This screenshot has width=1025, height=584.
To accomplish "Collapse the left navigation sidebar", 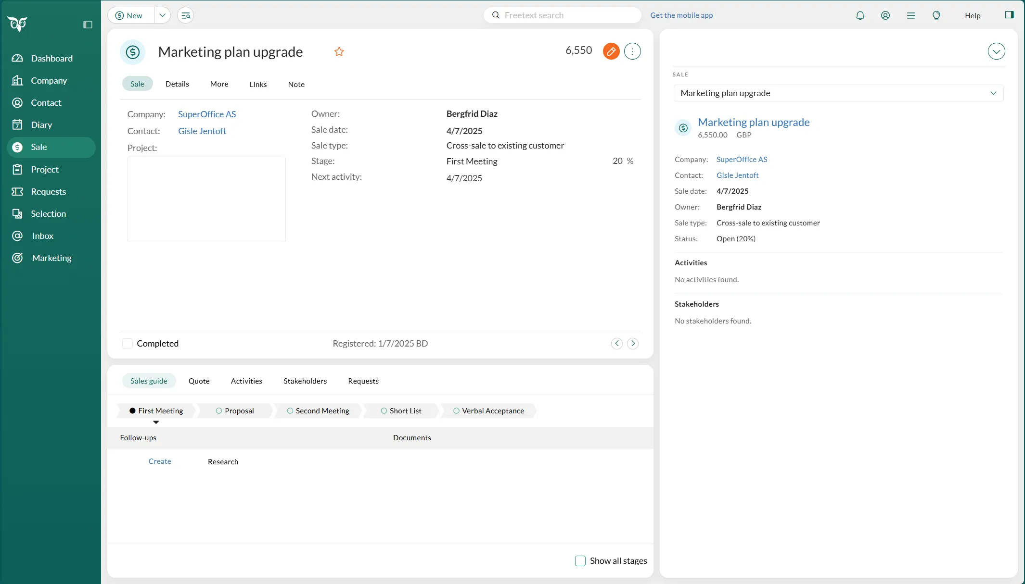I will (x=88, y=25).
